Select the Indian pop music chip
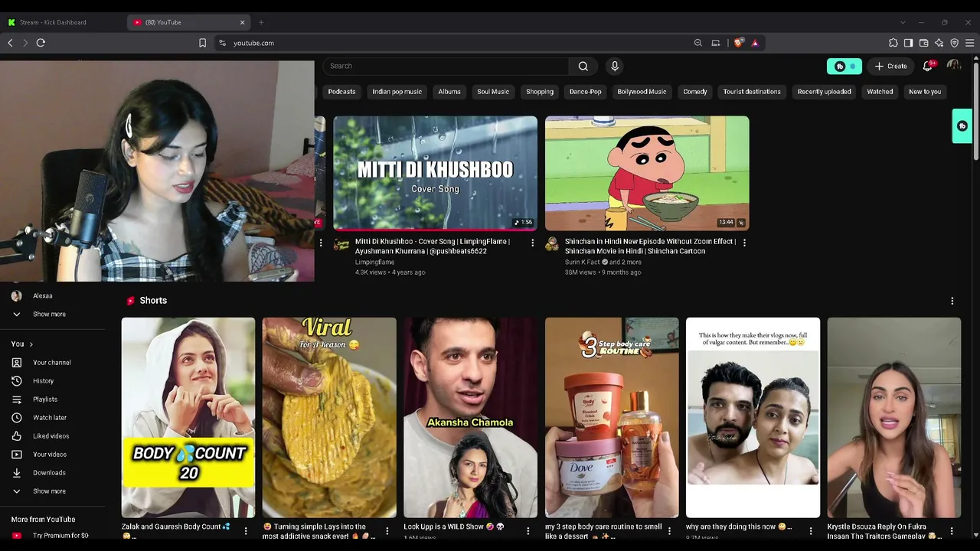 pos(397,92)
